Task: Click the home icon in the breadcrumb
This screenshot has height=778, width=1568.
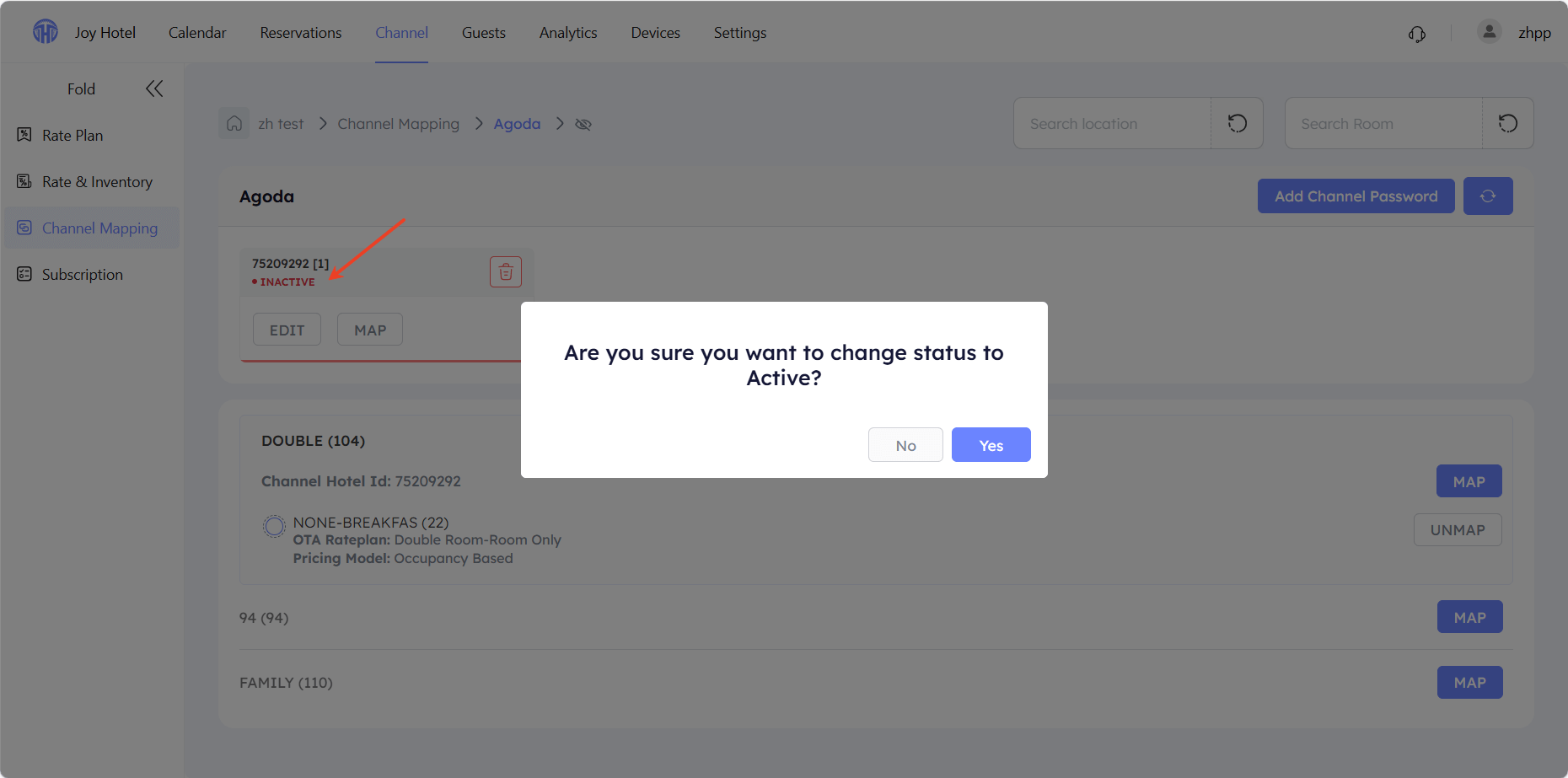Action: pyautogui.click(x=234, y=124)
